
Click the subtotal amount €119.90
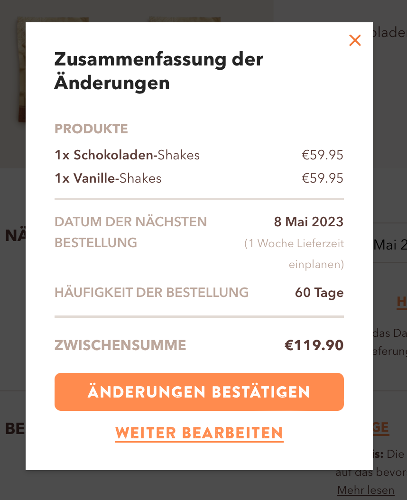pos(314,345)
